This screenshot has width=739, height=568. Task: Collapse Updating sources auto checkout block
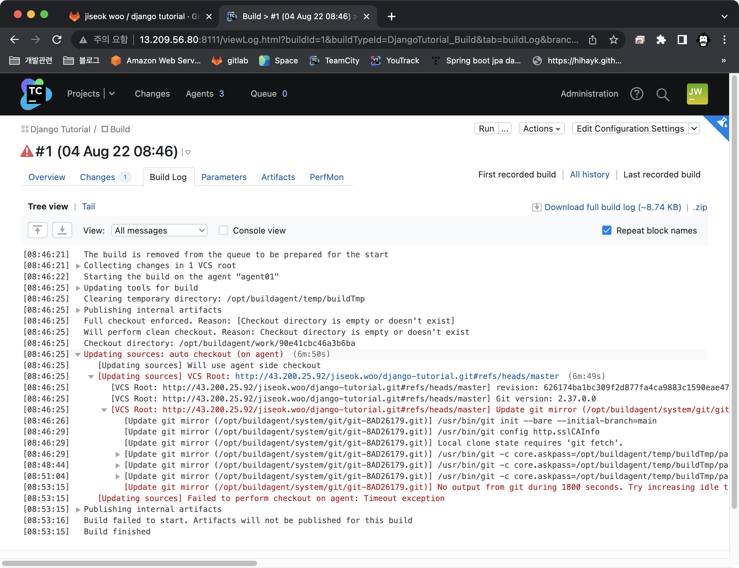pyautogui.click(x=78, y=355)
